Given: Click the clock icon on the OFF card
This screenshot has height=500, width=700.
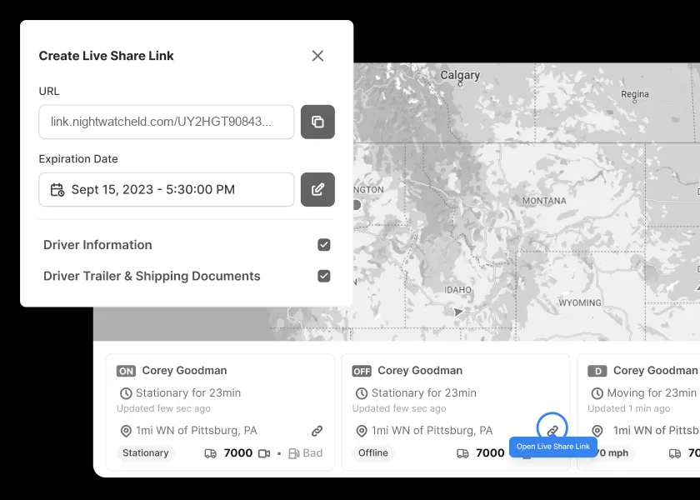Looking at the screenshot, I should point(362,393).
